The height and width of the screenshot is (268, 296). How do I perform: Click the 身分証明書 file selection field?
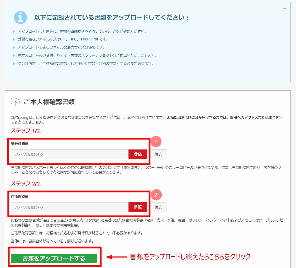coord(70,154)
